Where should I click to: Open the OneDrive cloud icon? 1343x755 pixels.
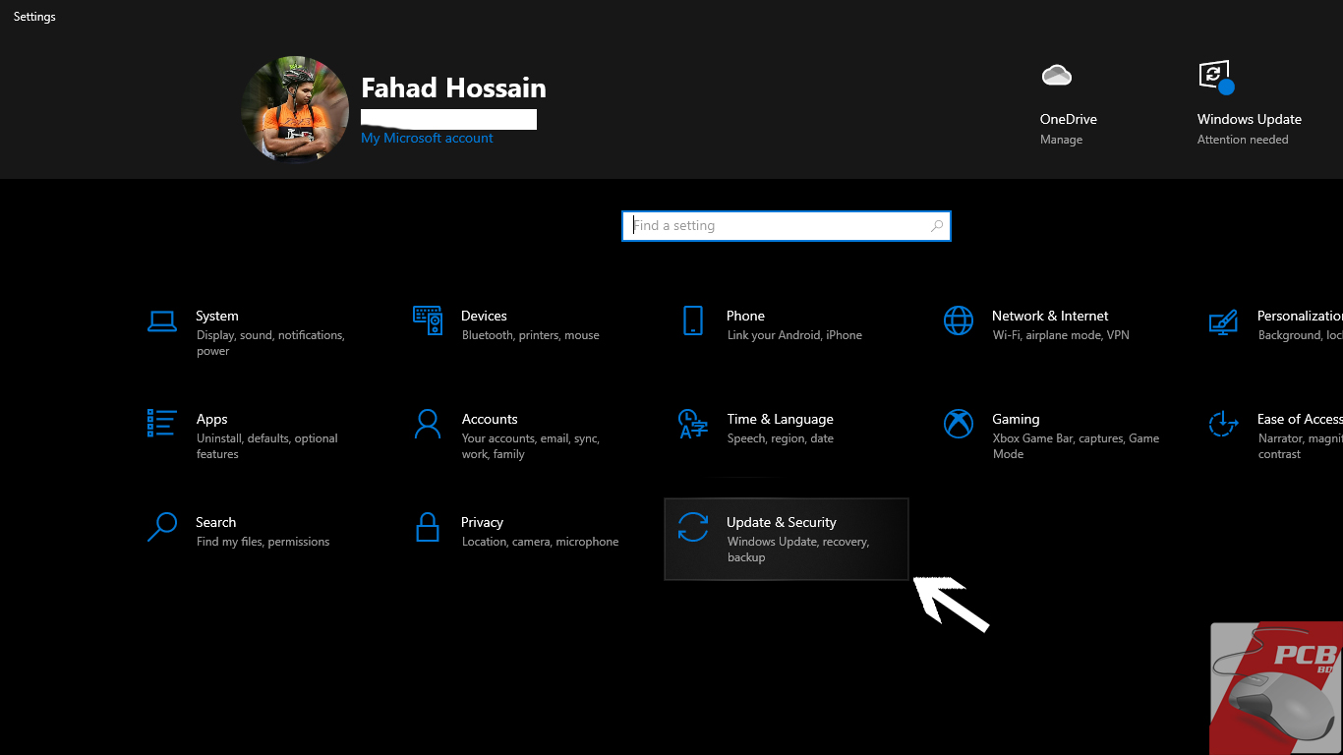tap(1056, 75)
